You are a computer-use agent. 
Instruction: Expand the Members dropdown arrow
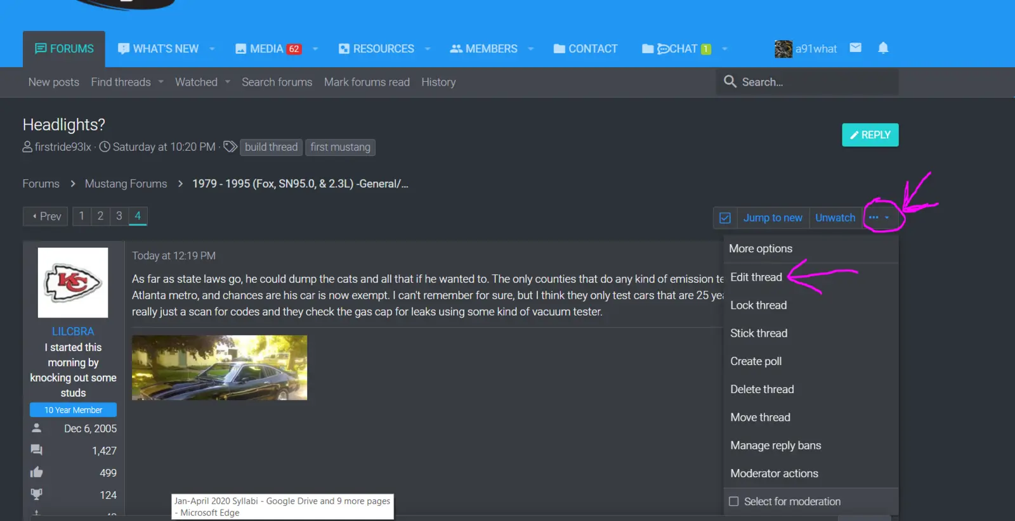531,49
